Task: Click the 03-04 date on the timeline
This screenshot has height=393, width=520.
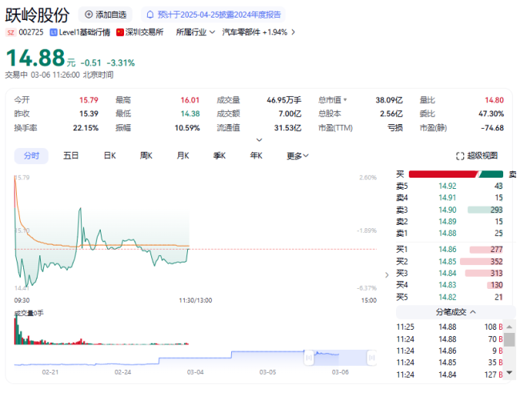Action: tap(195, 372)
